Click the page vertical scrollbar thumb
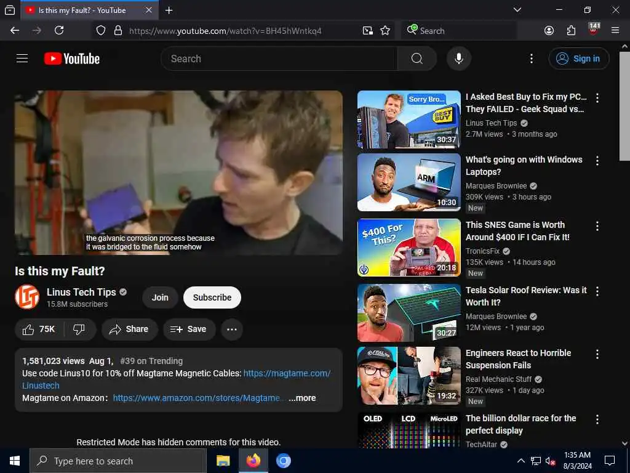Image resolution: width=630 pixels, height=473 pixels. (x=624, y=106)
